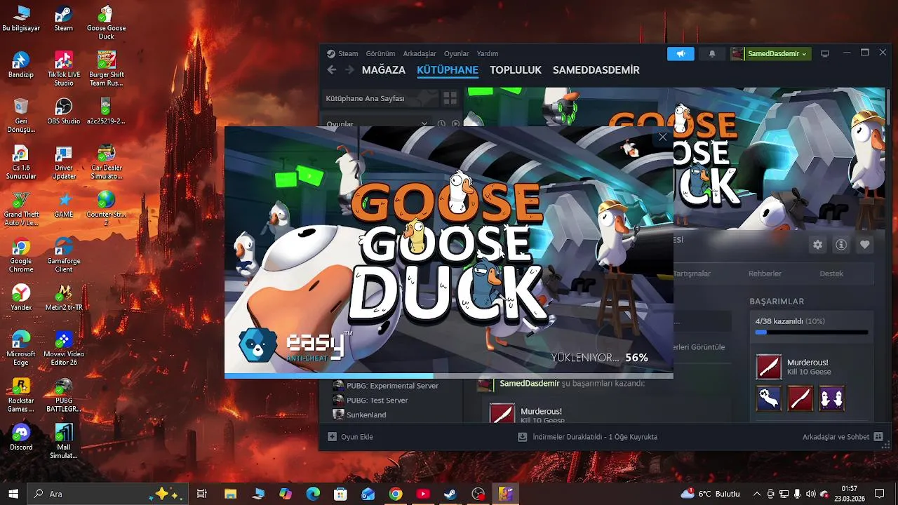Show ready-to-play games filter icon
This screenshot has height=505, width=898.
[456, 123]
